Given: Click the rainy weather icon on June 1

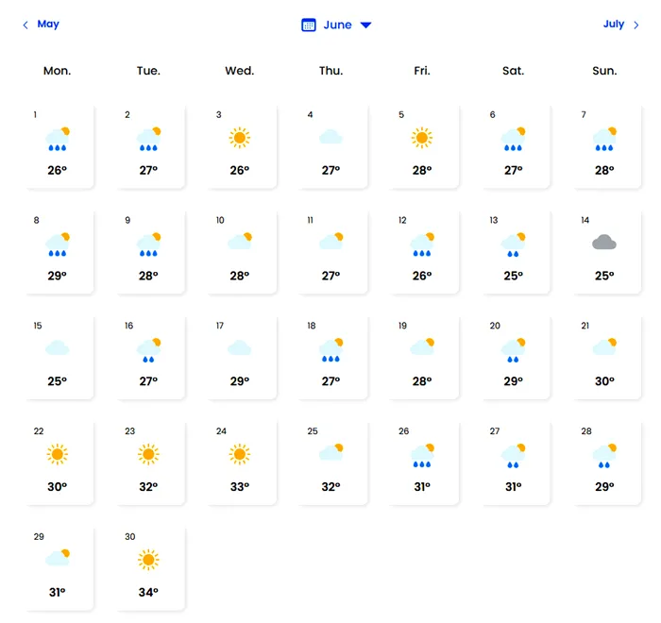Looking at the screenshot, I should [58, 139].
